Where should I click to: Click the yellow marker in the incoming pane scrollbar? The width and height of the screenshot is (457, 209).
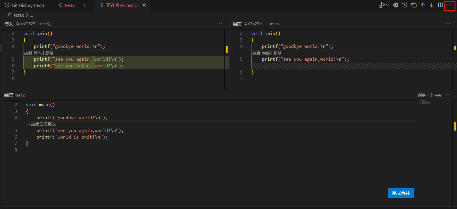tap(227, 50)
